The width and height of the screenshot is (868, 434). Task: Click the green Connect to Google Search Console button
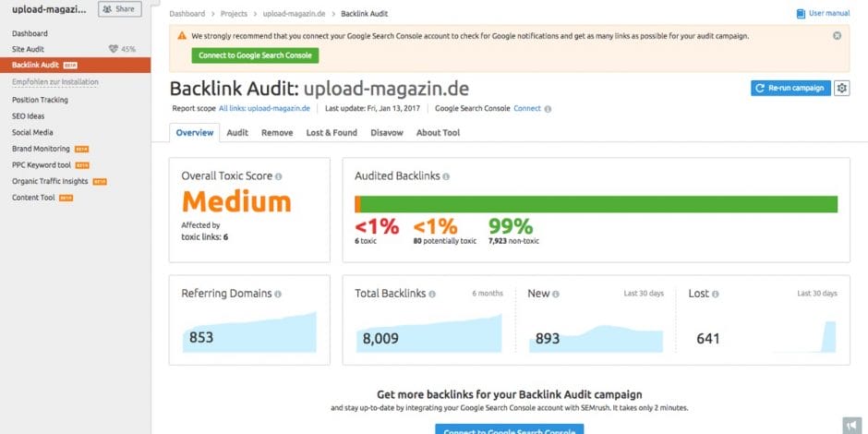(x=255, y=55)
